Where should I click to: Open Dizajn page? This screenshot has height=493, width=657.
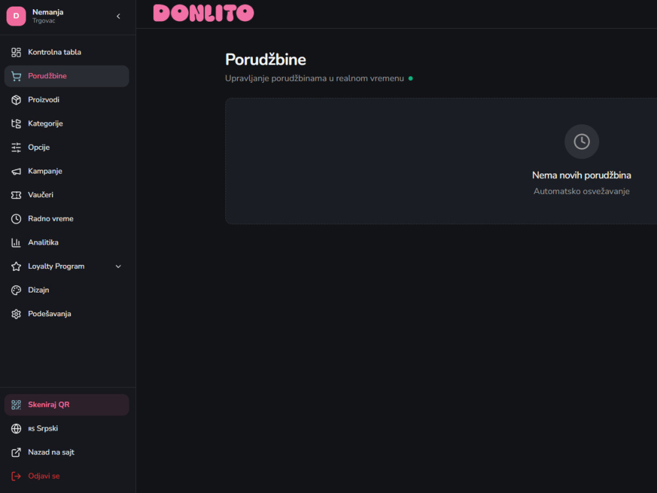tap(66, 290)
